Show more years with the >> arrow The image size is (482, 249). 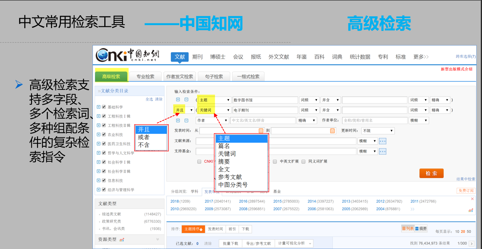[x=412, y=209]
